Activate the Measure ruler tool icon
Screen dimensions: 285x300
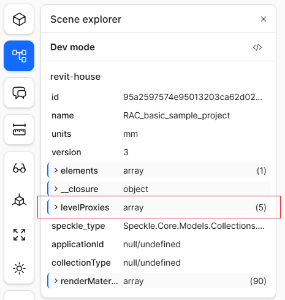tap(19, 129)
